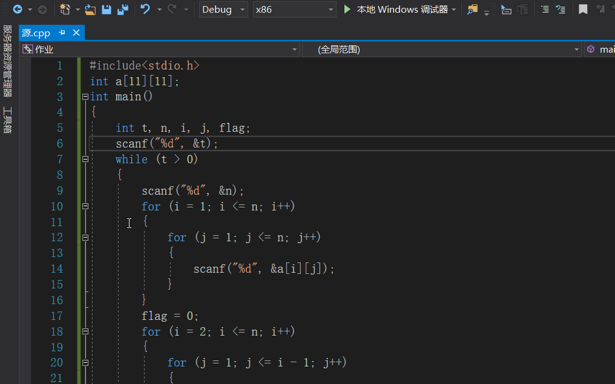Click the Navigate Backward arrow icon

[x=17, y=9]
